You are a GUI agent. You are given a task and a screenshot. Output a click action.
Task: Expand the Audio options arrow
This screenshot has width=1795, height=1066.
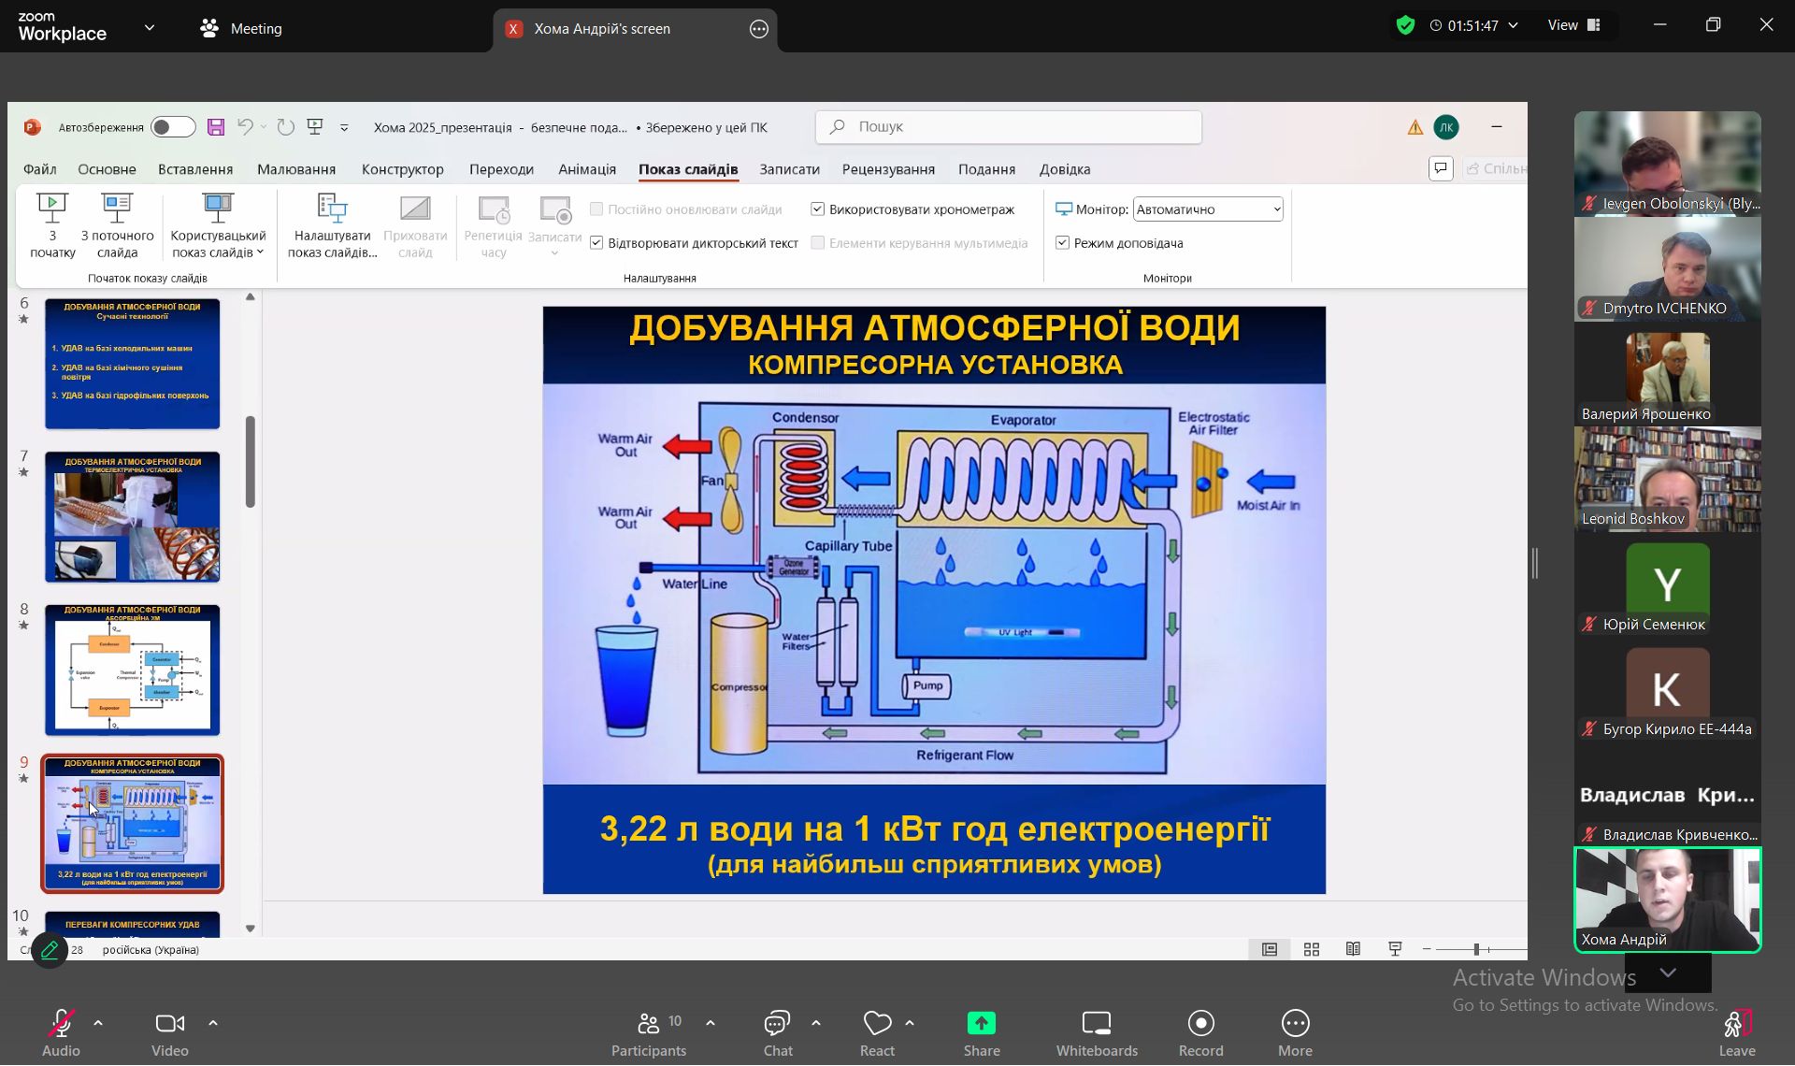click(98, 1023)
